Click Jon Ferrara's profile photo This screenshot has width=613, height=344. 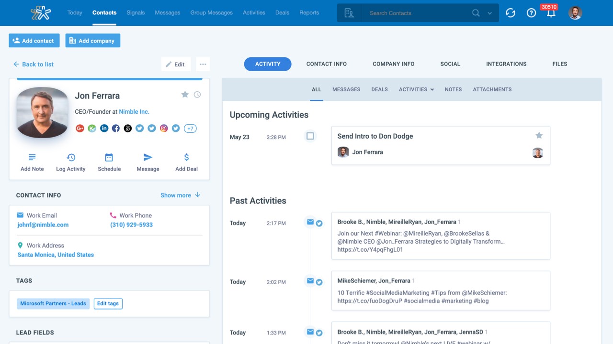pyautogui.click(x=42, y=112)
